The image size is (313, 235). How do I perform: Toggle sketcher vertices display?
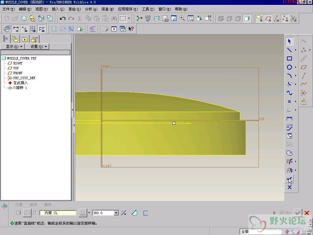coord(42,29)
